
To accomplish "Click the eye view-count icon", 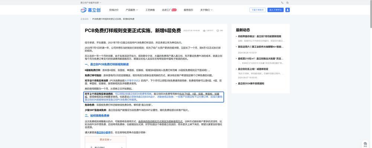I will [x=204, y=31].
